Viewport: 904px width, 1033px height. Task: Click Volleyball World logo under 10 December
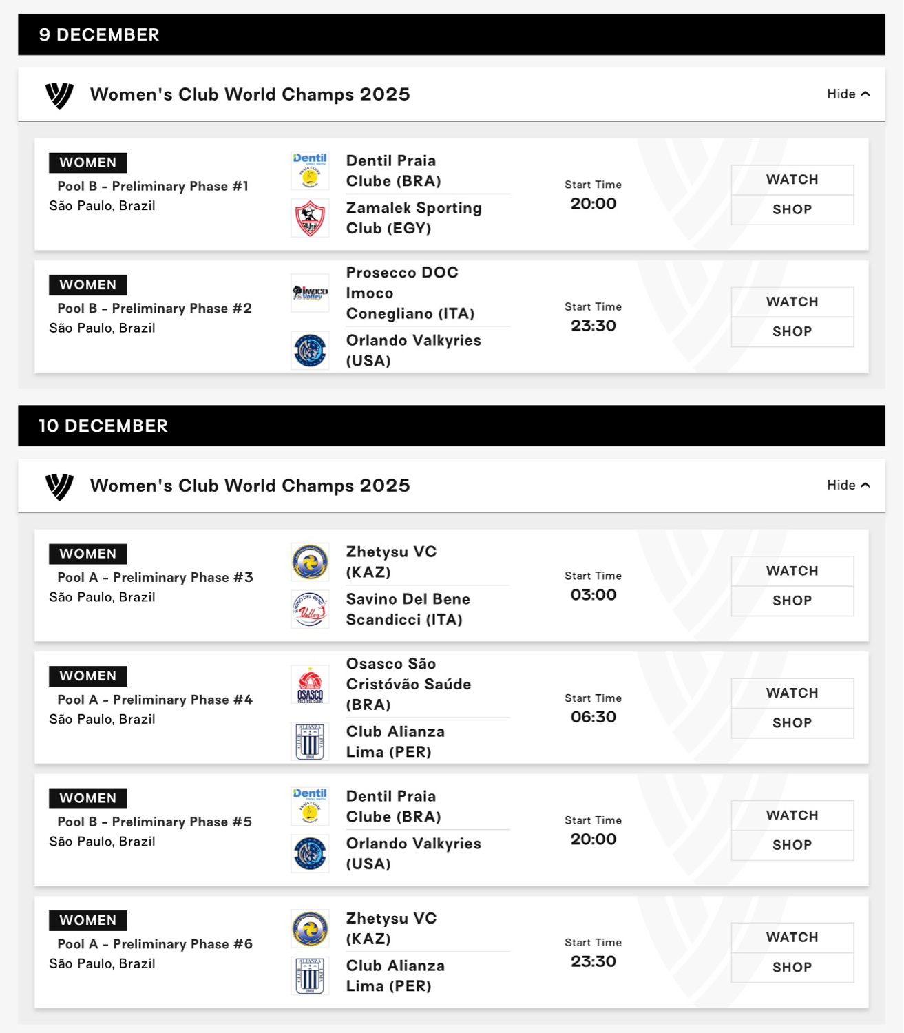click(x=59, y=486)
